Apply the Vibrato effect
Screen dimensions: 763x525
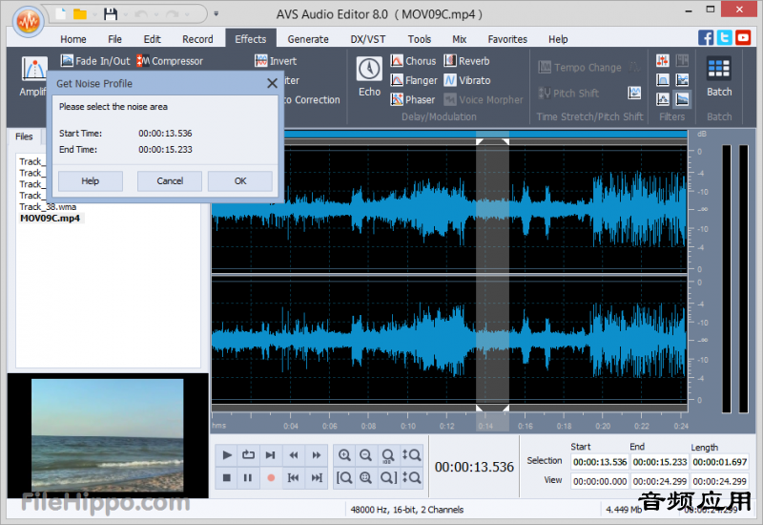(x=467, y=80)
